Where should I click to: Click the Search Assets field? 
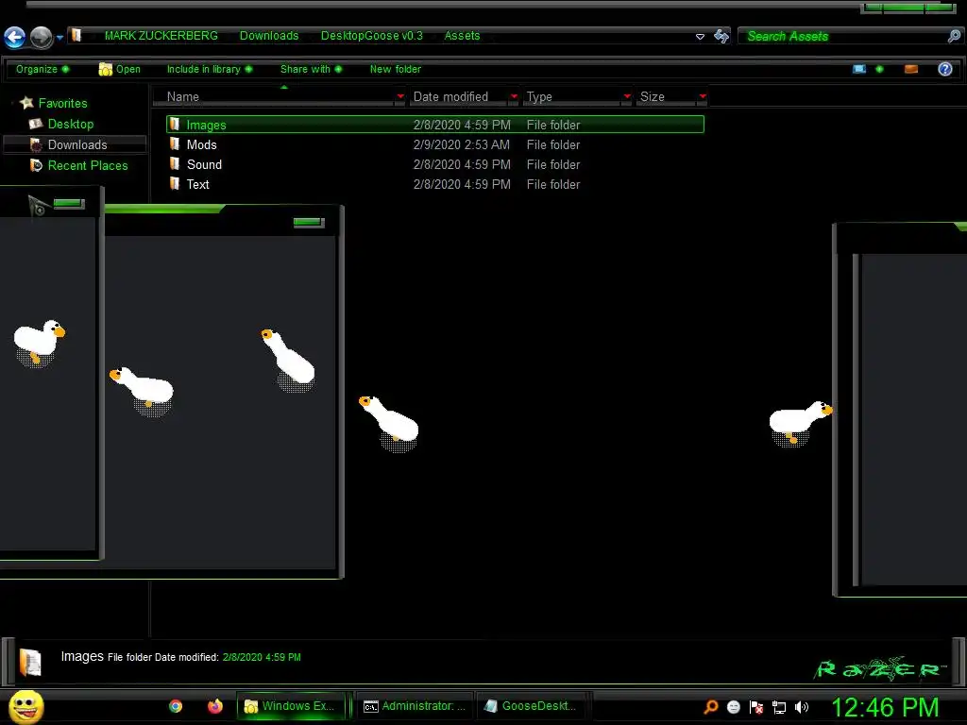point(843,37)
